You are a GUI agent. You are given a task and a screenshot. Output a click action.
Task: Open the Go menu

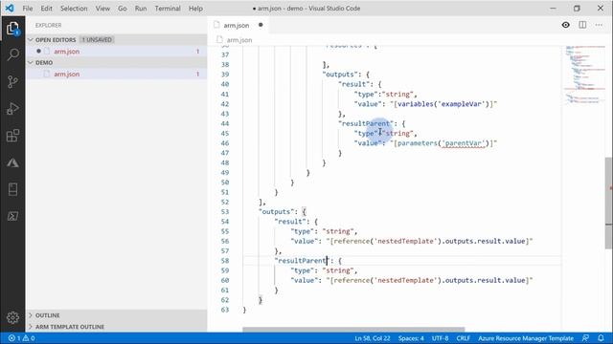click(x=123, y=9)
